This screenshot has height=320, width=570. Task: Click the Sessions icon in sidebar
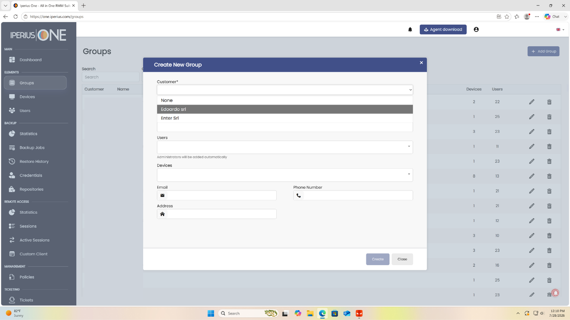[x=12, y=226]
